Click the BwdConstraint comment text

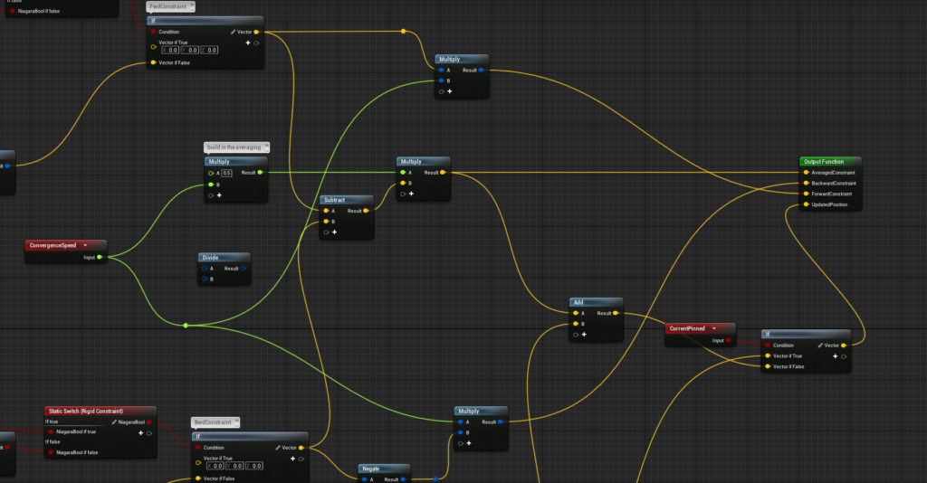pos(213,422)
